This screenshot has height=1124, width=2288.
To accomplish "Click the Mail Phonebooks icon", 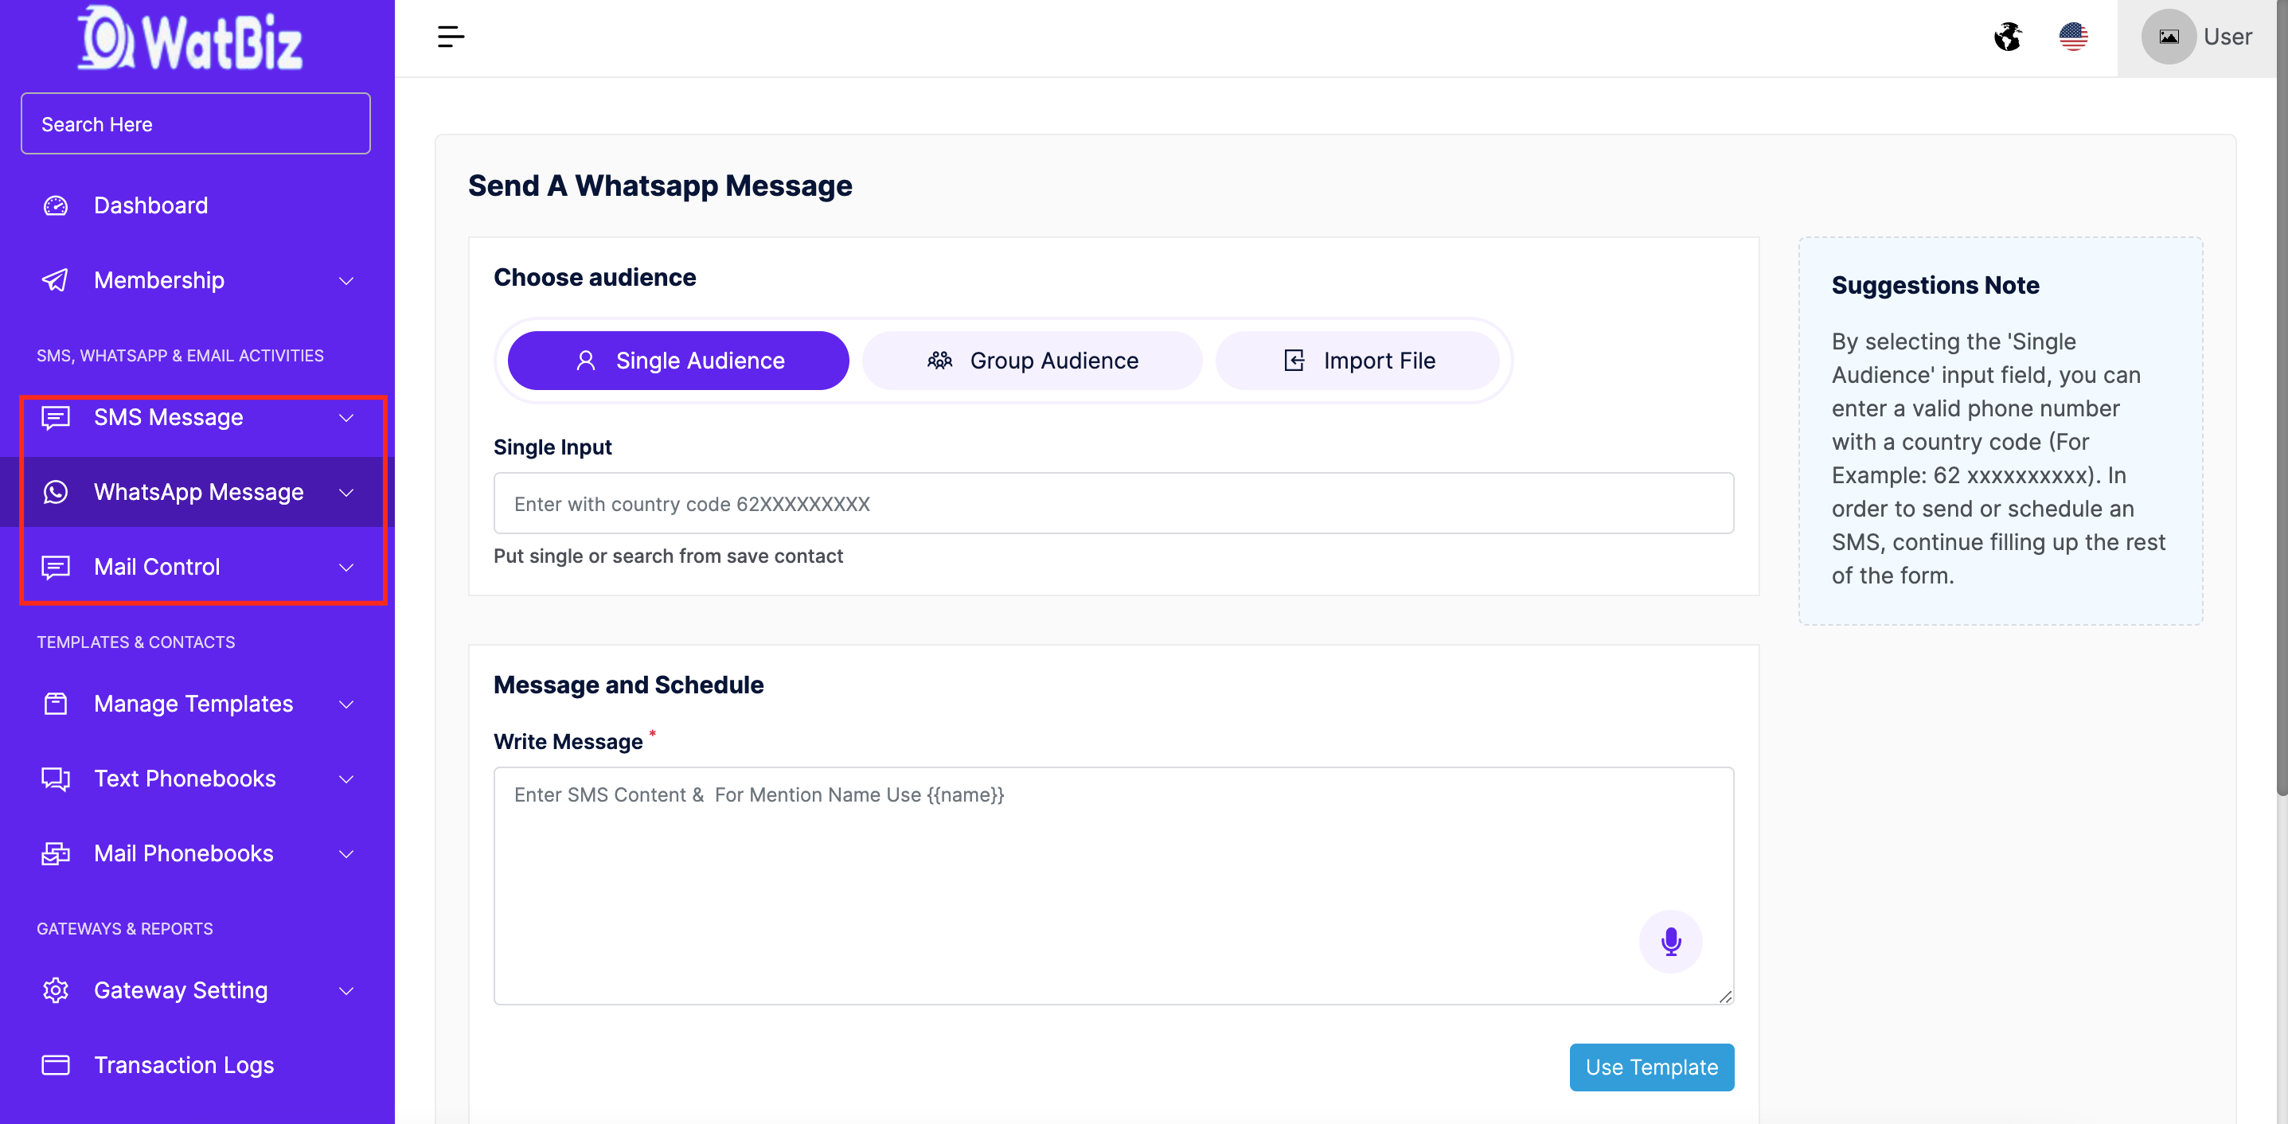I will [56, 853].
